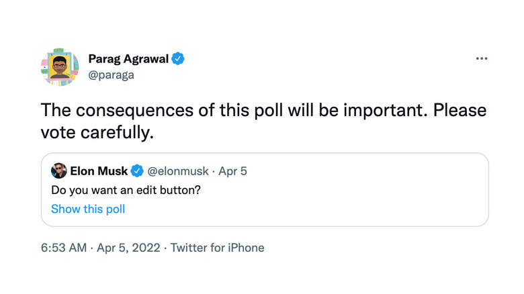Open Parag Agrawal's profile via display name

pos(128,59)
